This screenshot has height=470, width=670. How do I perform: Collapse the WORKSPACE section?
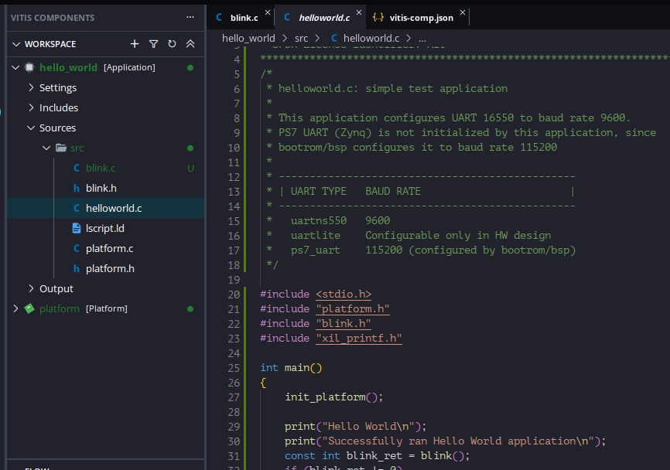click(17, 44)
